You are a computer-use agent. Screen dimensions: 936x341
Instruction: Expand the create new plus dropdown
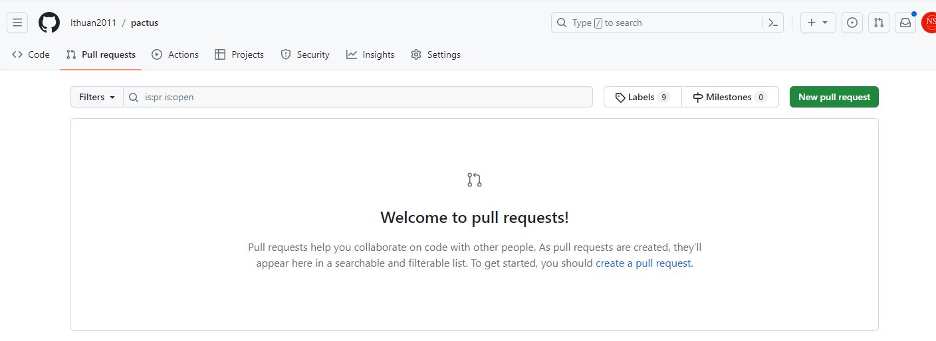(818, 23)
